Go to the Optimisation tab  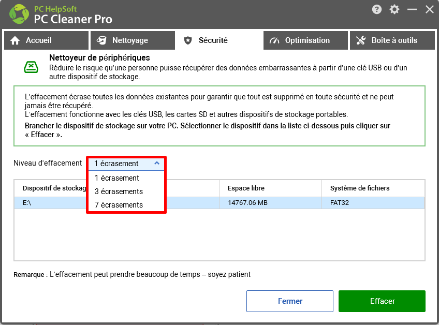[x=305, y=40]
